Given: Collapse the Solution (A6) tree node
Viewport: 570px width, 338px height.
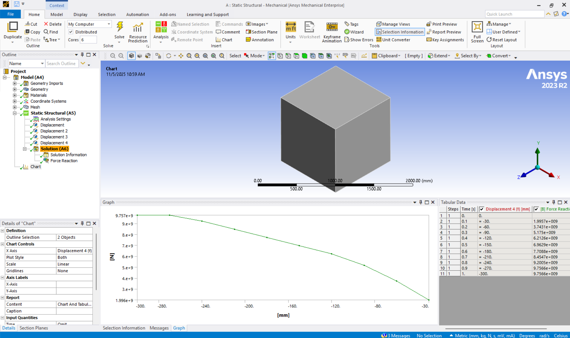Looking at the screenshot, I should click(25, 149).
